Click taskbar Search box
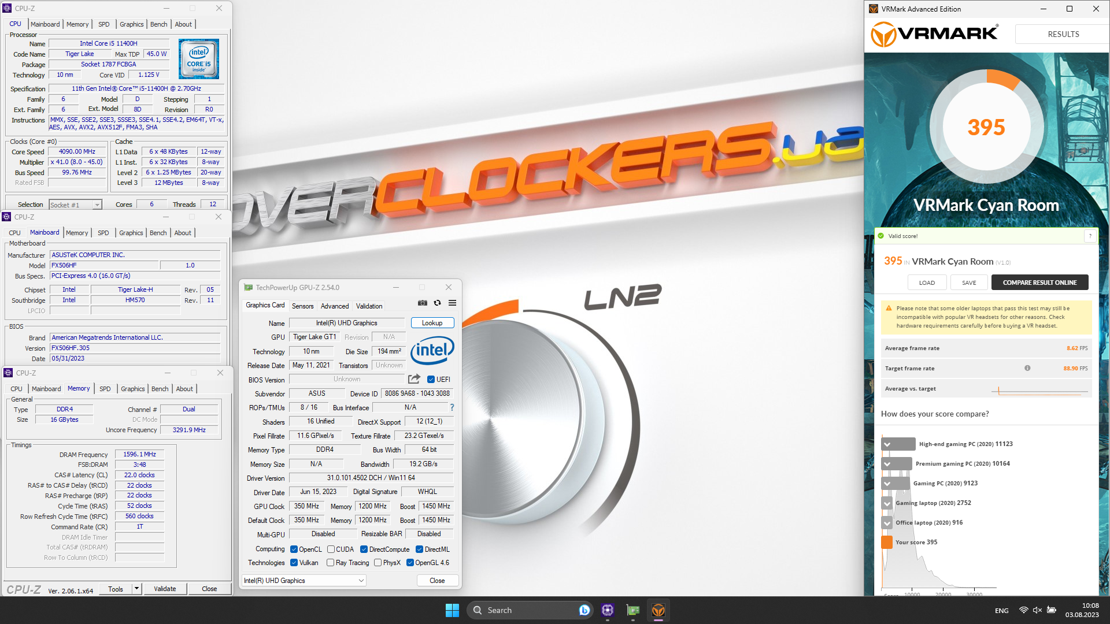Screen dimensions: 1110x624 point(530,610)
